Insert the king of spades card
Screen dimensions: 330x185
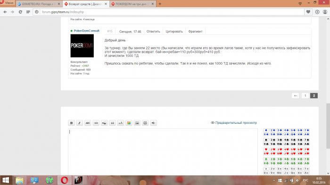point(300,144)
